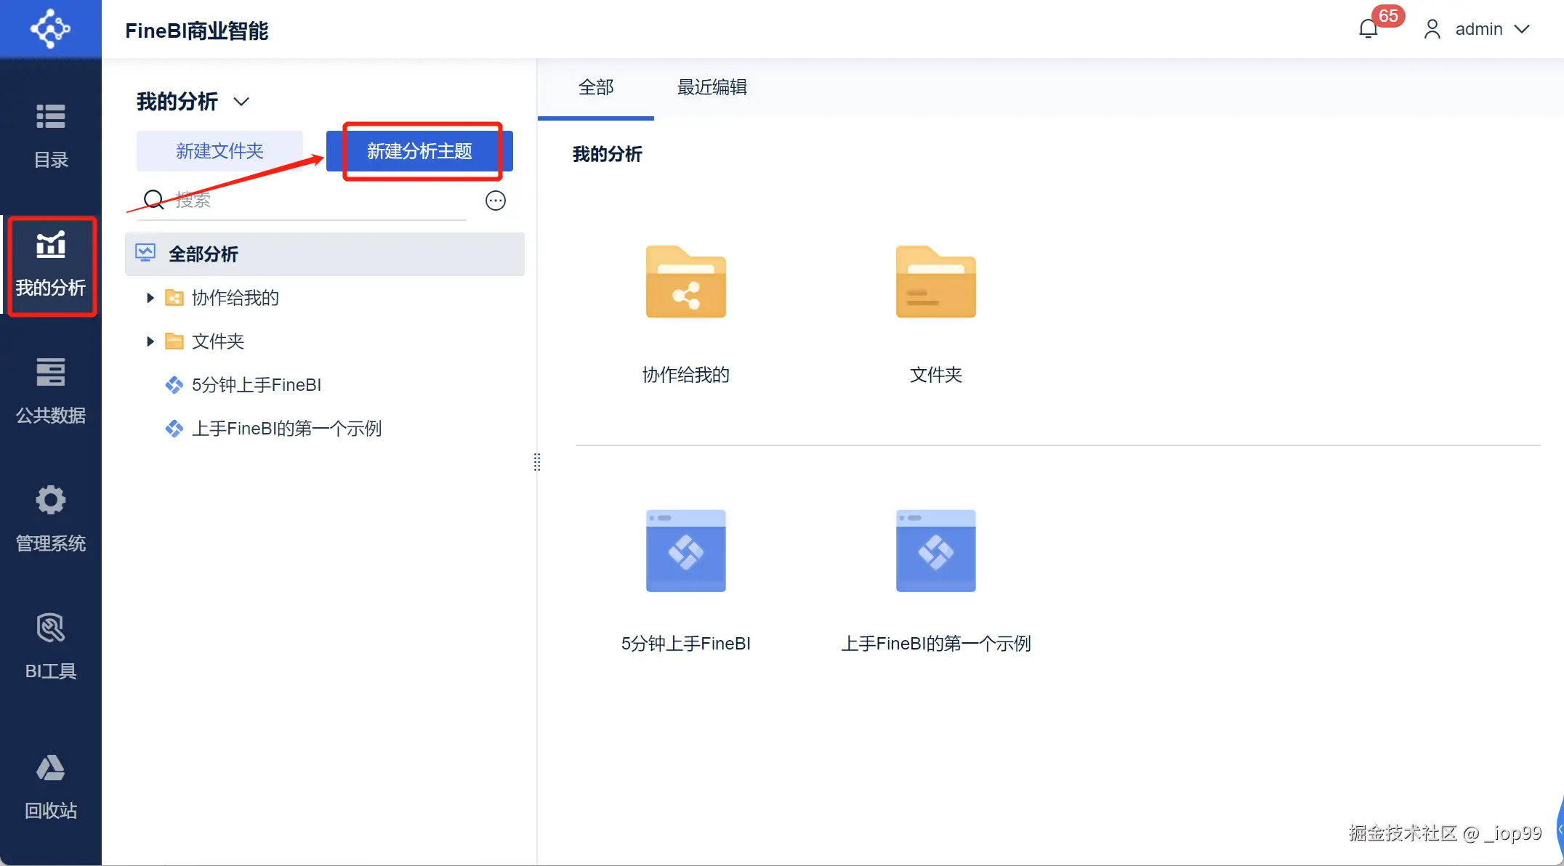The width and height of the screenshot is (1564, 866).
Task: Click the FineBI logo icon
Action: pos(50,29)
